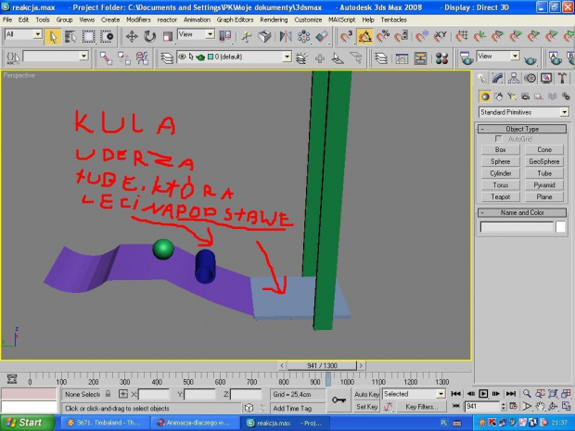The image size is (575, 431).
Task: Collapse the Object Type rollout
Action: pos(522,129)
